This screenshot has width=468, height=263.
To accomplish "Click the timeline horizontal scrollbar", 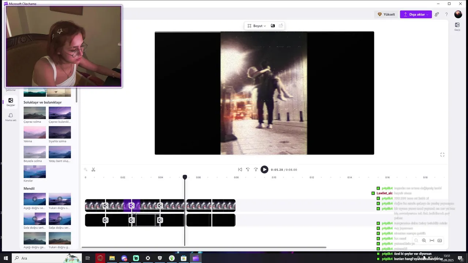I will [x=204, y=247].
